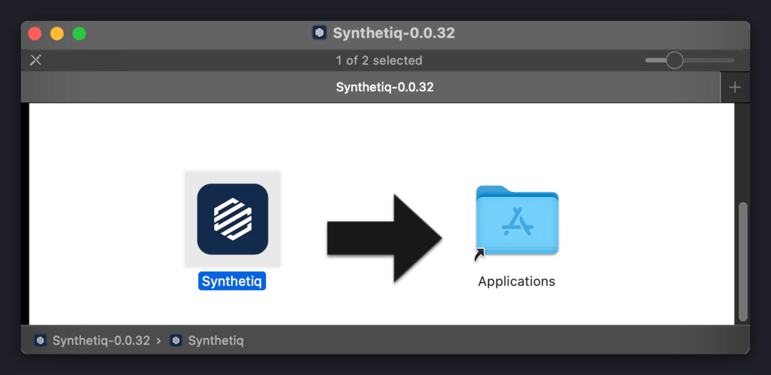Click the '1 of 2 selected' status text
This screenshot has height=375, width=771.
(x=379, y=60)
